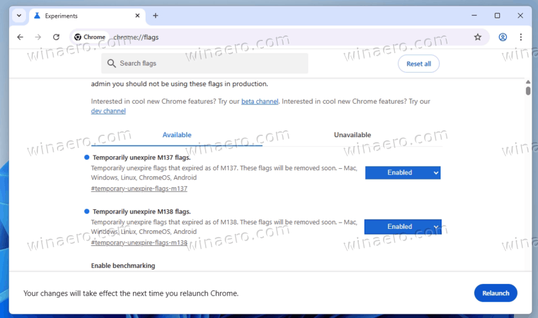Open #temporary-unexpire-flags-m137 anchor link
This screenshot has height=318, width=538.
(x=139, y=188)
